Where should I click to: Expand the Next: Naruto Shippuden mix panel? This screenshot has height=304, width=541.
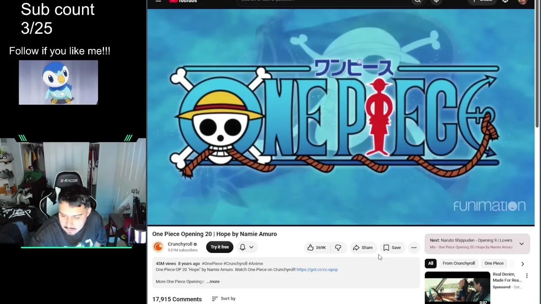pos(522,244)
